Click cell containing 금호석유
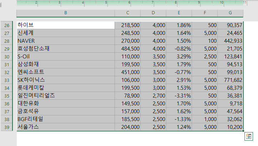The width and height of the screenshot is (258, 146). [66, 111]
